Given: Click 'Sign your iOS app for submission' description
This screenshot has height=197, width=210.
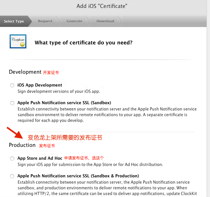Looking at the screenshot, I should [x=90, y=165].
